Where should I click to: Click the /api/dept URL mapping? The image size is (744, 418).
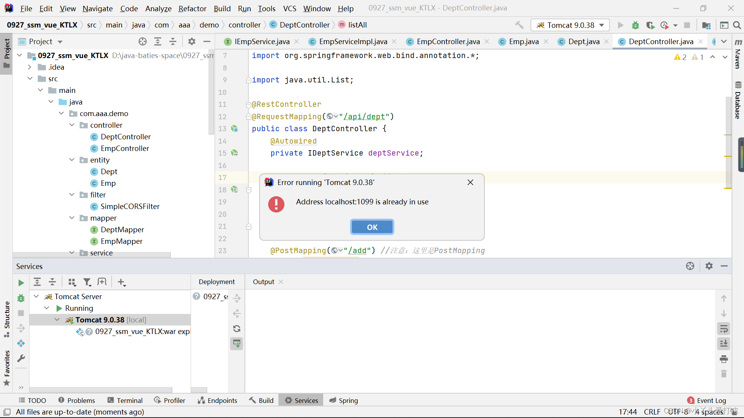pyautogui.click(x=364, y=116)
